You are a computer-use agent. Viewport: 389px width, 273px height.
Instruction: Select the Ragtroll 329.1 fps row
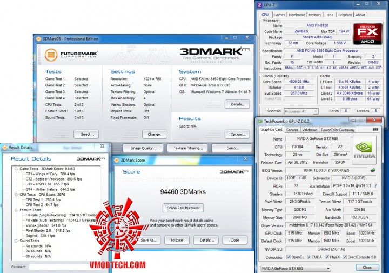coord(40,236)
